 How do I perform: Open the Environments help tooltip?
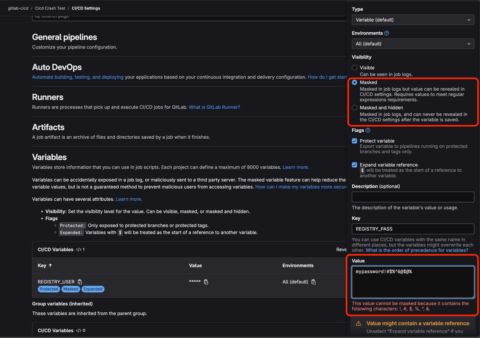tap(387, 33)
